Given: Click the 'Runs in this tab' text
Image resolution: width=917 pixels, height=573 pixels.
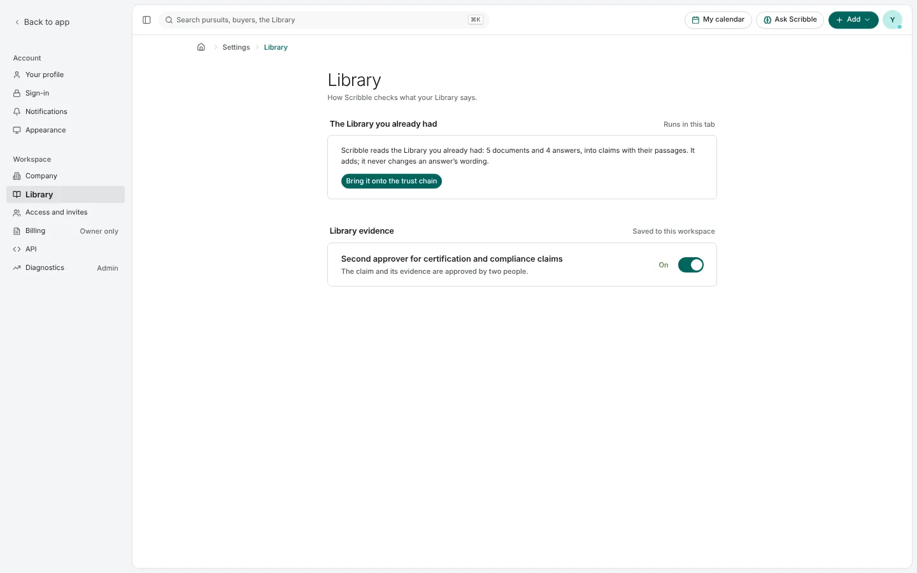Looking at the screenshot, I should coord(689,125).
